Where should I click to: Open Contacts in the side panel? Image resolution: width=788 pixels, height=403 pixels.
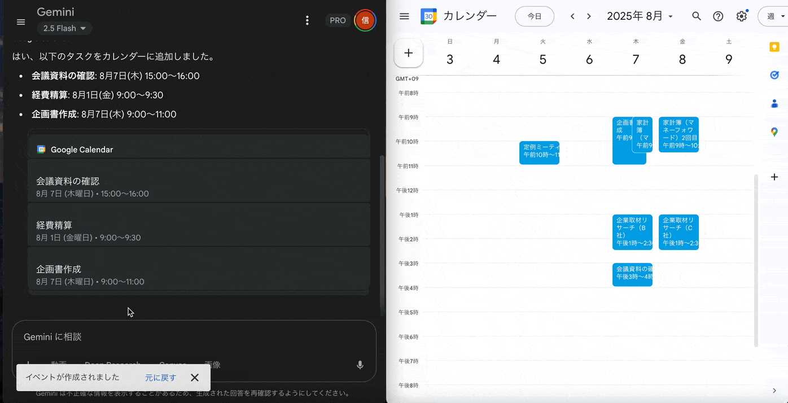pos(774,103)
